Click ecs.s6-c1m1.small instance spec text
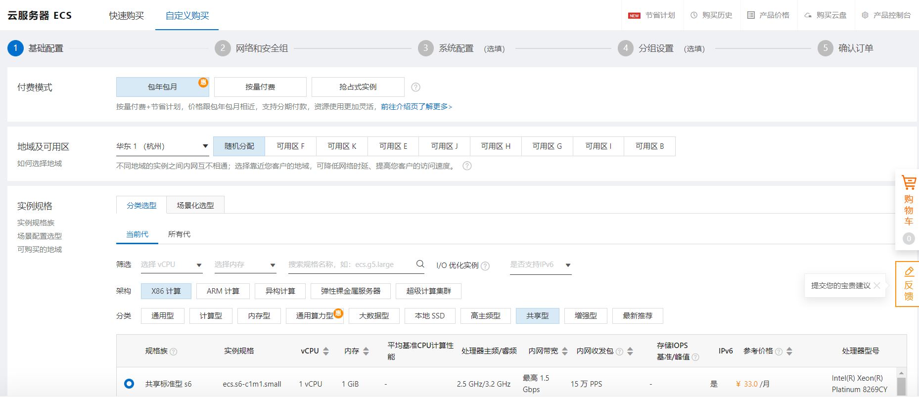The image size is (919, 397). coord(252,384)
